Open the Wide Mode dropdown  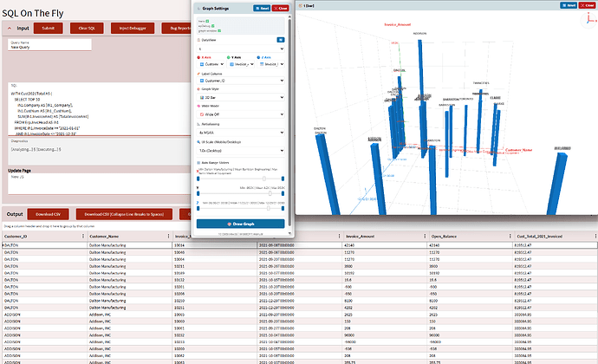242,114
